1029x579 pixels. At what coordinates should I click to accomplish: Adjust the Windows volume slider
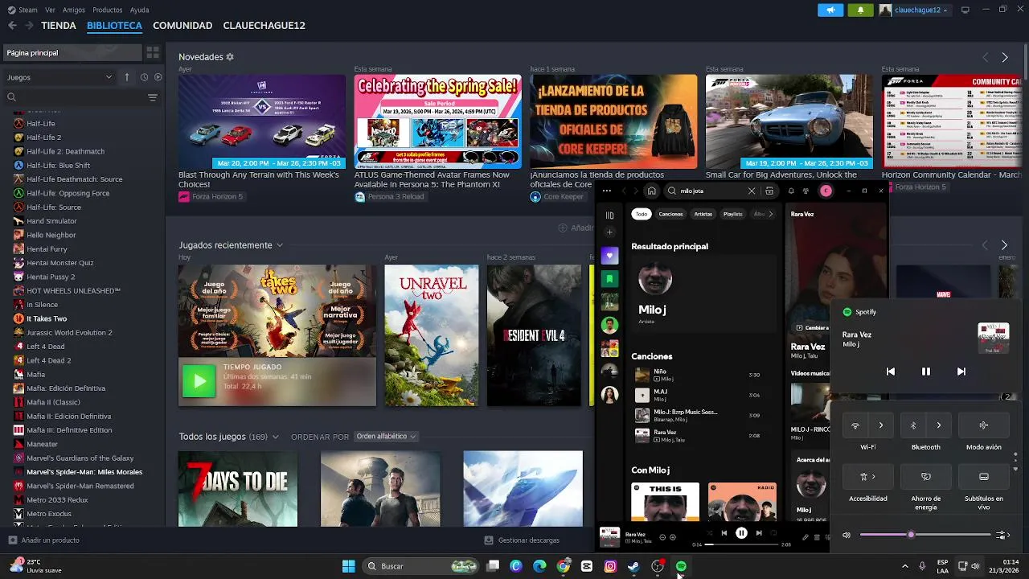click(924, 535)
